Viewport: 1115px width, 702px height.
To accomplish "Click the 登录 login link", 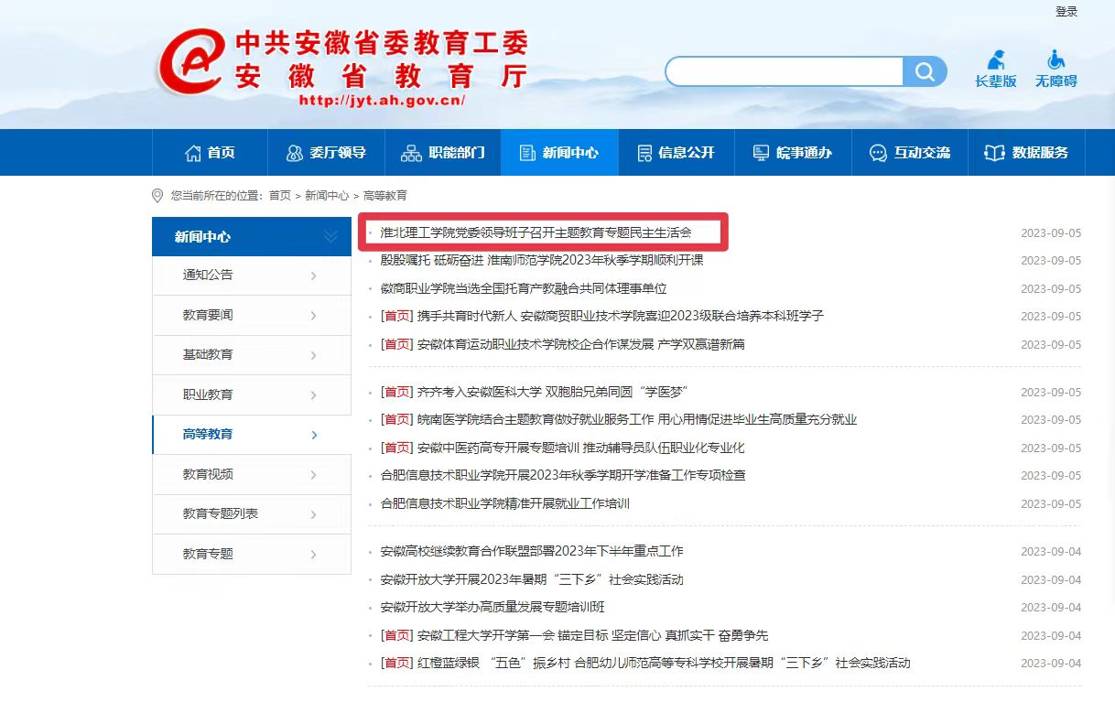I will tap(1066, 12).
